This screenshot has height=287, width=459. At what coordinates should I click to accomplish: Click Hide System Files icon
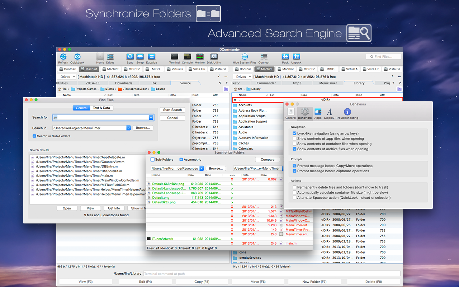click(x=245, y=56)
